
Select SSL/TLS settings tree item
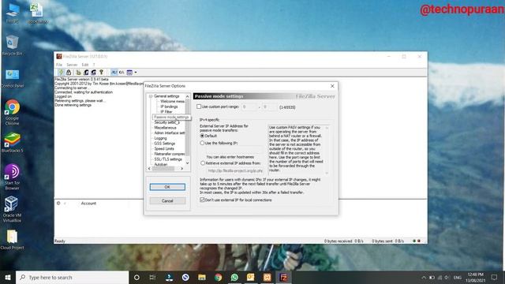pos(168,159)
